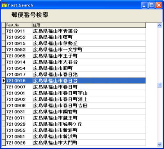The image size is (164, 149).
Task: Select postal code cell 7210953
Action: pyautogui.click(x=19, y=50)
